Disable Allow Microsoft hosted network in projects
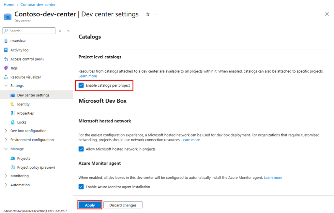 [81, 149]
